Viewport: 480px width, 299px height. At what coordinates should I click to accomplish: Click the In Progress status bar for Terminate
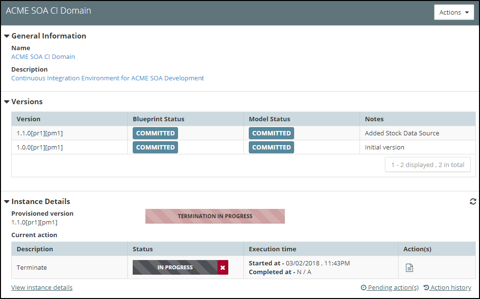[175, 267]
